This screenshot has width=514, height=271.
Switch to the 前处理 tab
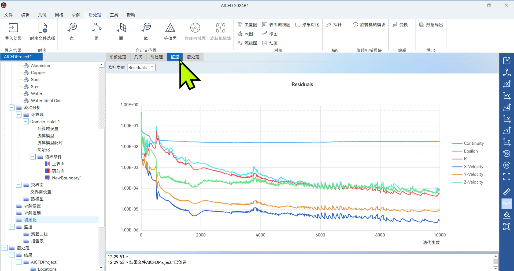pos(157,57)
